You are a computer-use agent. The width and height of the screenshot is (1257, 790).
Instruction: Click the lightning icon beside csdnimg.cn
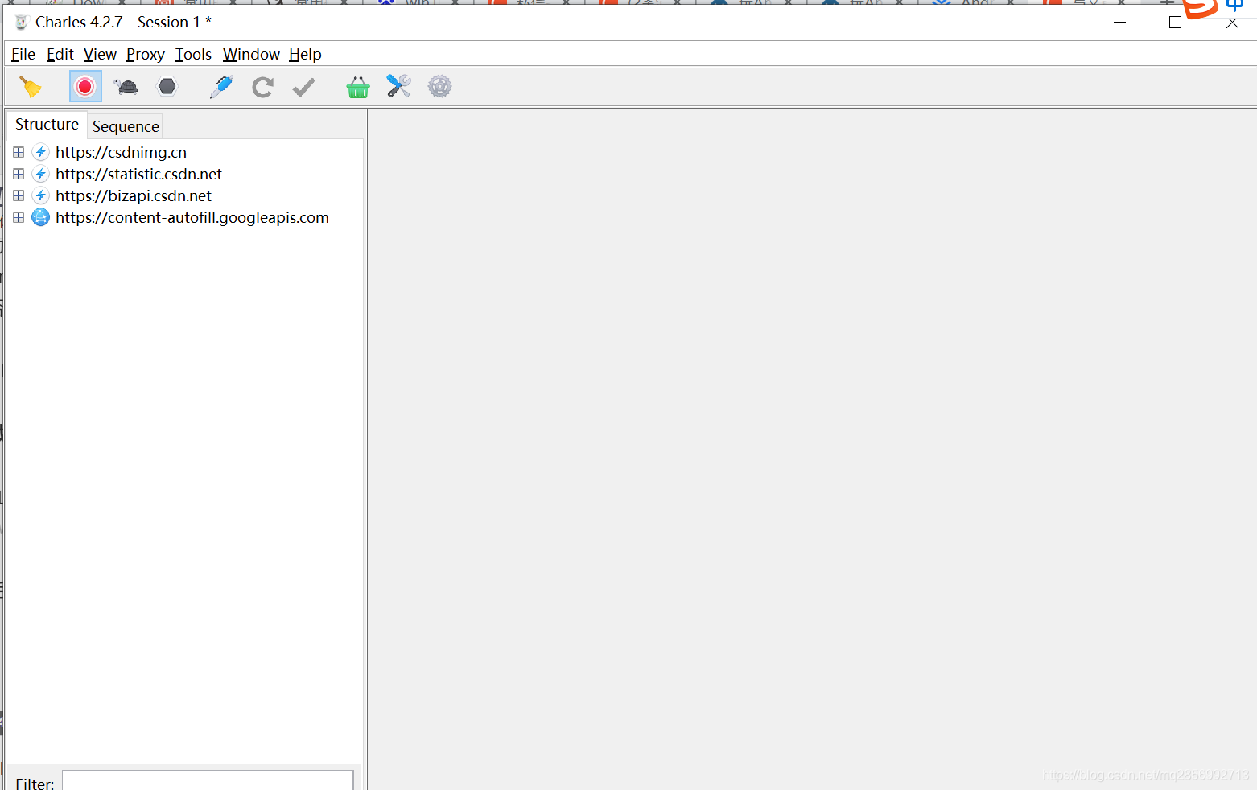(x=40, y=152)
